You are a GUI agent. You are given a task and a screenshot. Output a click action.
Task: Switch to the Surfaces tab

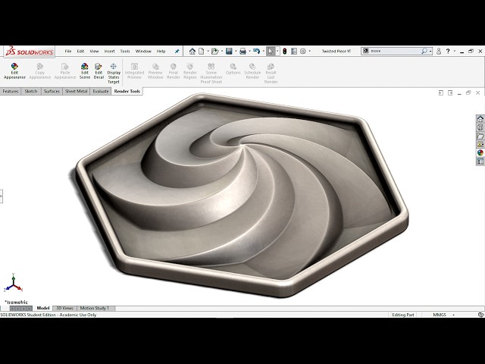pos(52,91)
